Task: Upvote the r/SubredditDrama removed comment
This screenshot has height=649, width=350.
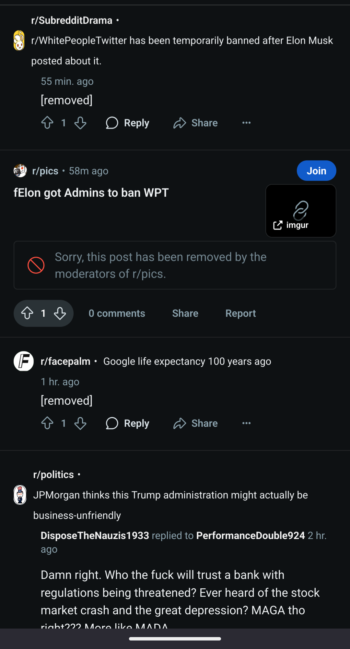Action: pyautogui.click(x=47, y=123)
